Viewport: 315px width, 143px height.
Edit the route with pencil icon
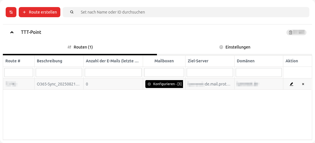291,84
